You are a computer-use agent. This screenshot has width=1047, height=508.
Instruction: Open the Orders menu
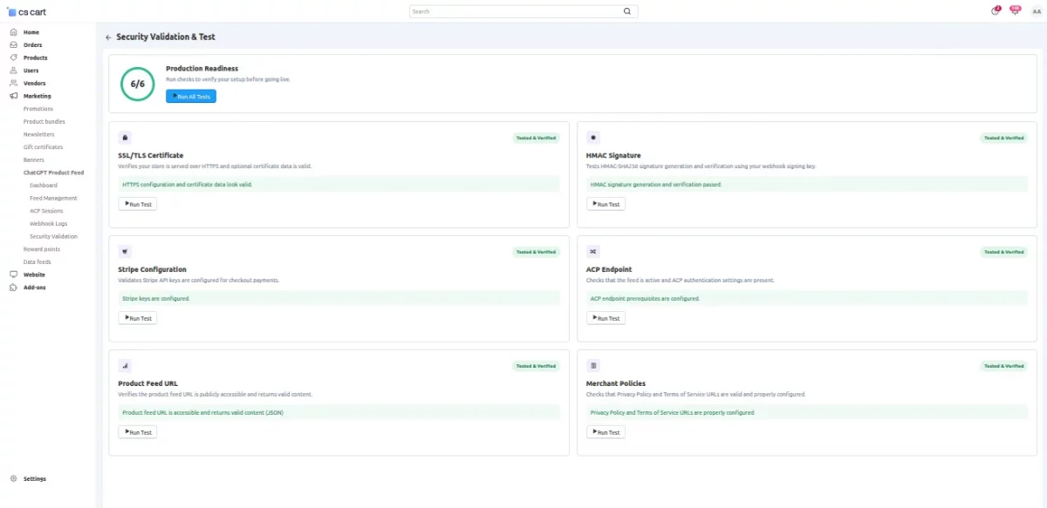[x=33, y=45]
